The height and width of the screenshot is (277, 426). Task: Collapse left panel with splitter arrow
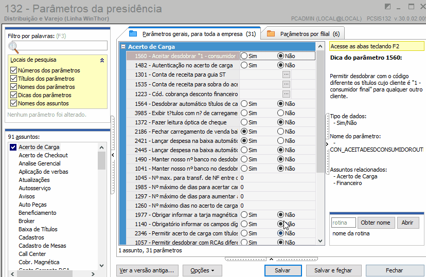113,155
